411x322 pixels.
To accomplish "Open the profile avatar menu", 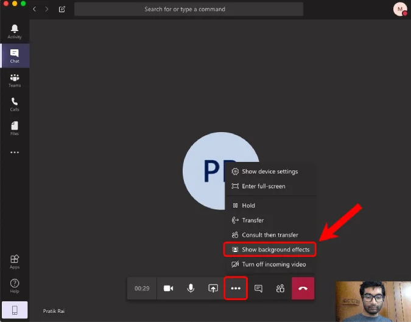I will coord(400,9).
